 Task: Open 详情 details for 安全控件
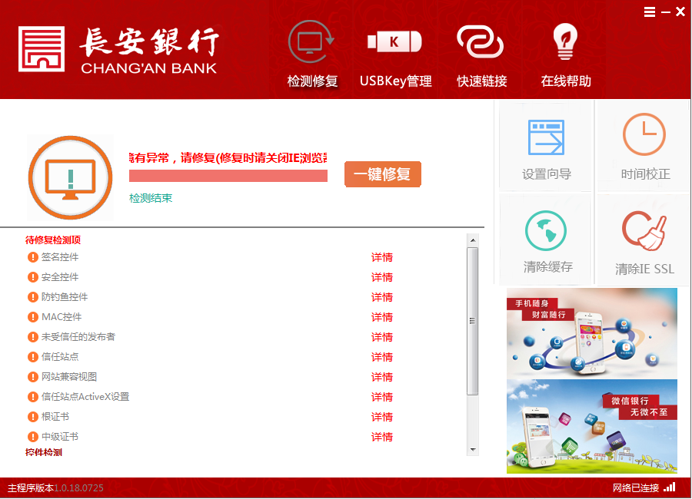point(381,277)
